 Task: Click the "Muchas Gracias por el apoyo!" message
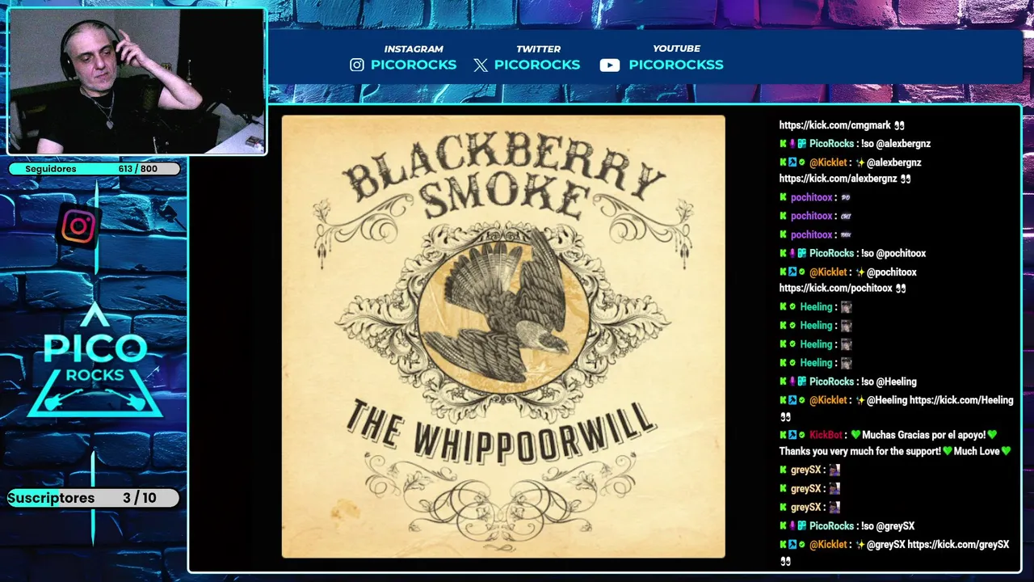click(924, 435)
